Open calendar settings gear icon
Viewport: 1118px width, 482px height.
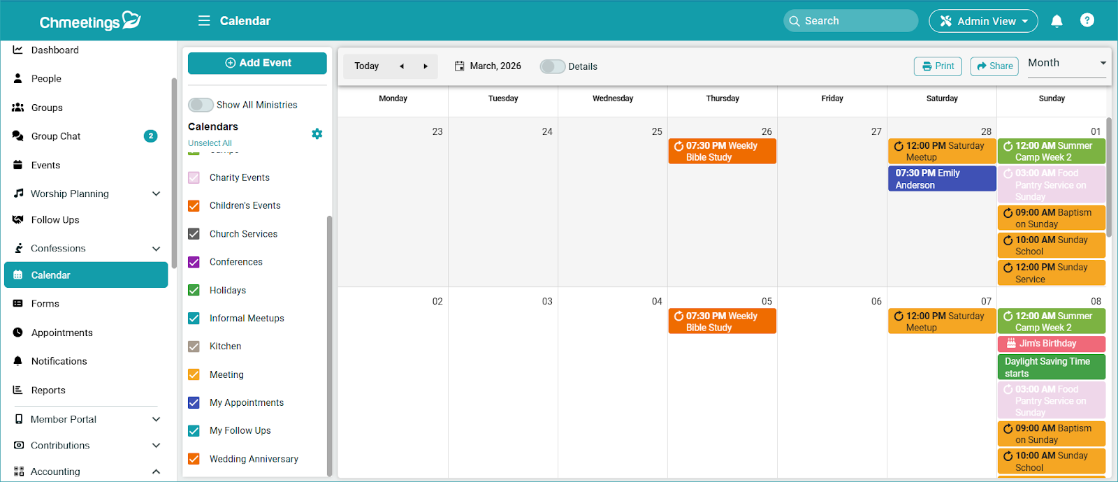tap(317, 133)
